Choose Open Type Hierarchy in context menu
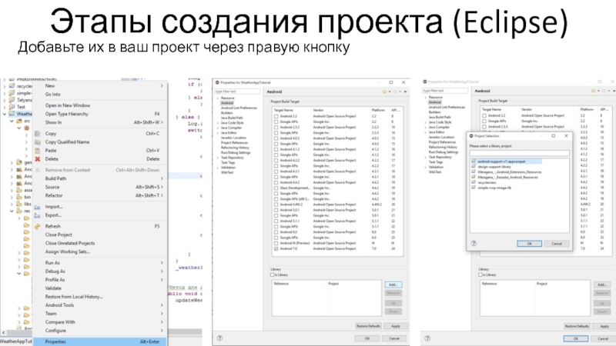The height and width of the screenshot is (346, 616). click(x=100, y=114)
